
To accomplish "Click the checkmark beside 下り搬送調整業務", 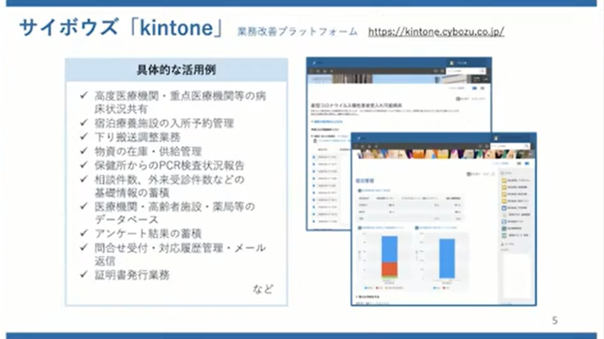I will (x=84, y=136).
